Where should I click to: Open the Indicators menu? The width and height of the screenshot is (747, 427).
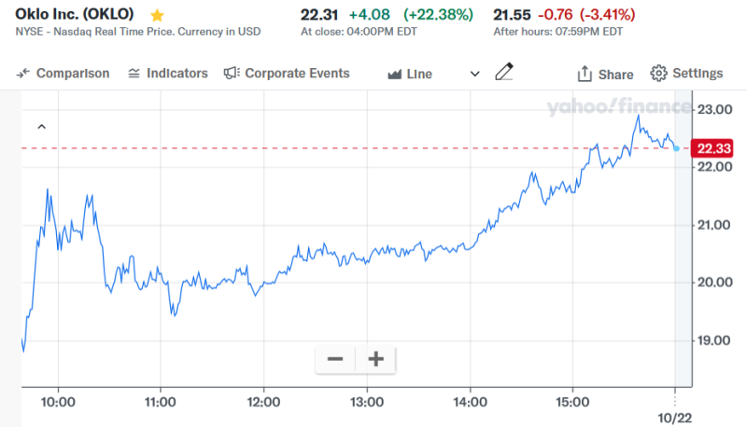(x=168, y=73)
